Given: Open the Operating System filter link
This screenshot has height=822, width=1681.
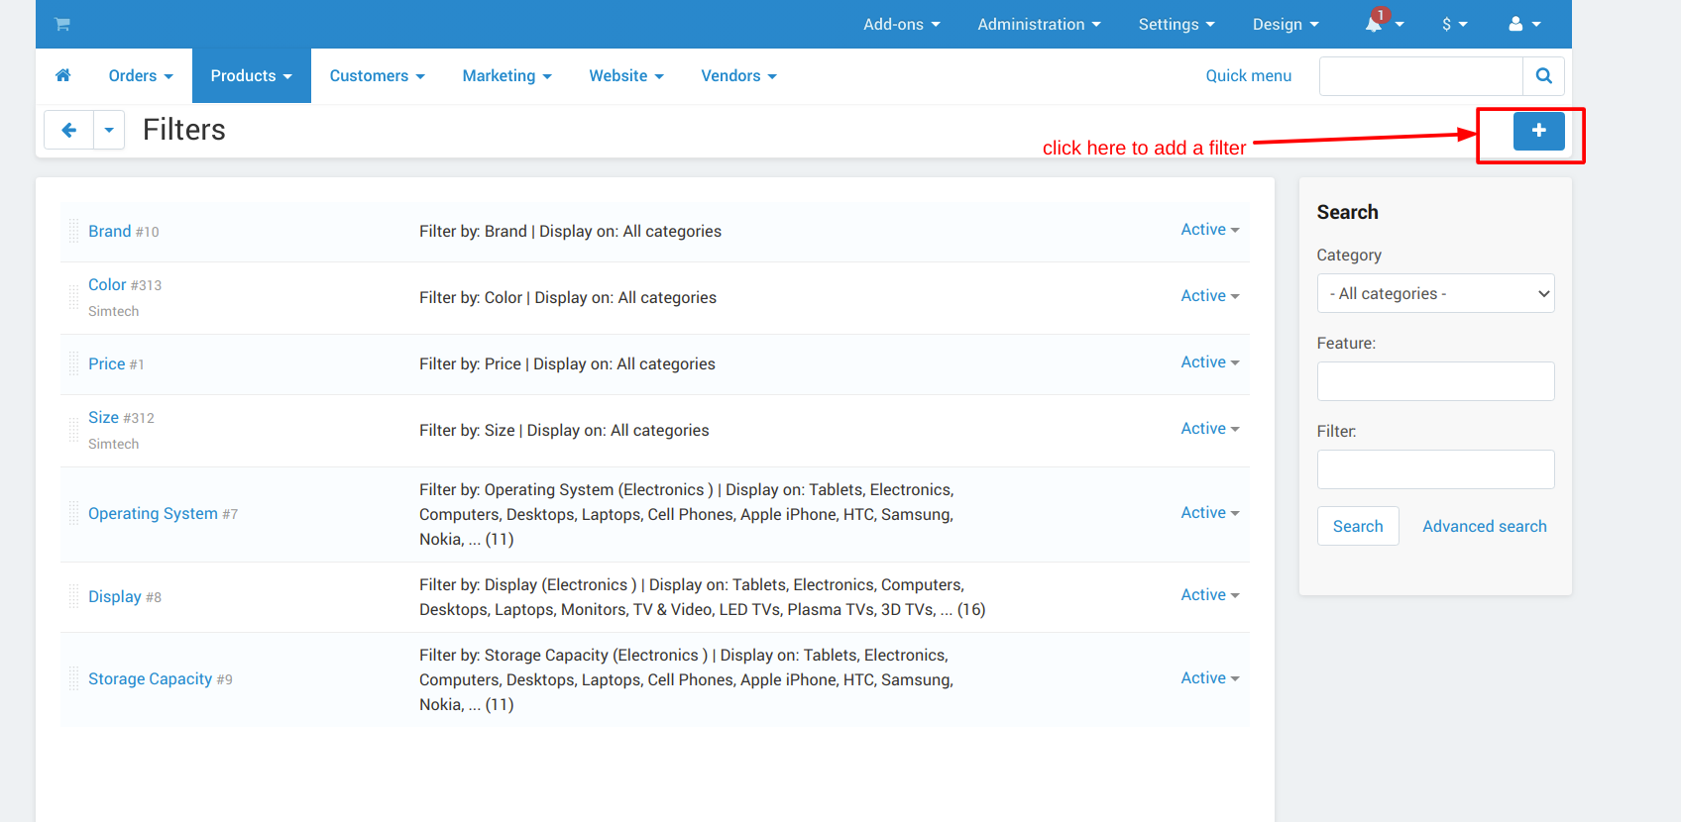Looking at the screenshot, I should (153, 514).
